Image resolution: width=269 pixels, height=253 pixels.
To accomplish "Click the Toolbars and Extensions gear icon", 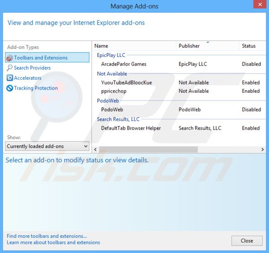I will pyautogui.click(x=9, y=58).
